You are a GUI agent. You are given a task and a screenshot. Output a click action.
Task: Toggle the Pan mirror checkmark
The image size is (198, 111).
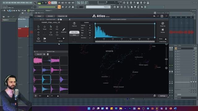pos(90,38)
